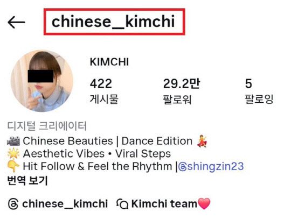This screenshot has width=291, height=219.
Task: Tap the red heart beside Kimchi team
Action: coord(204,203)
